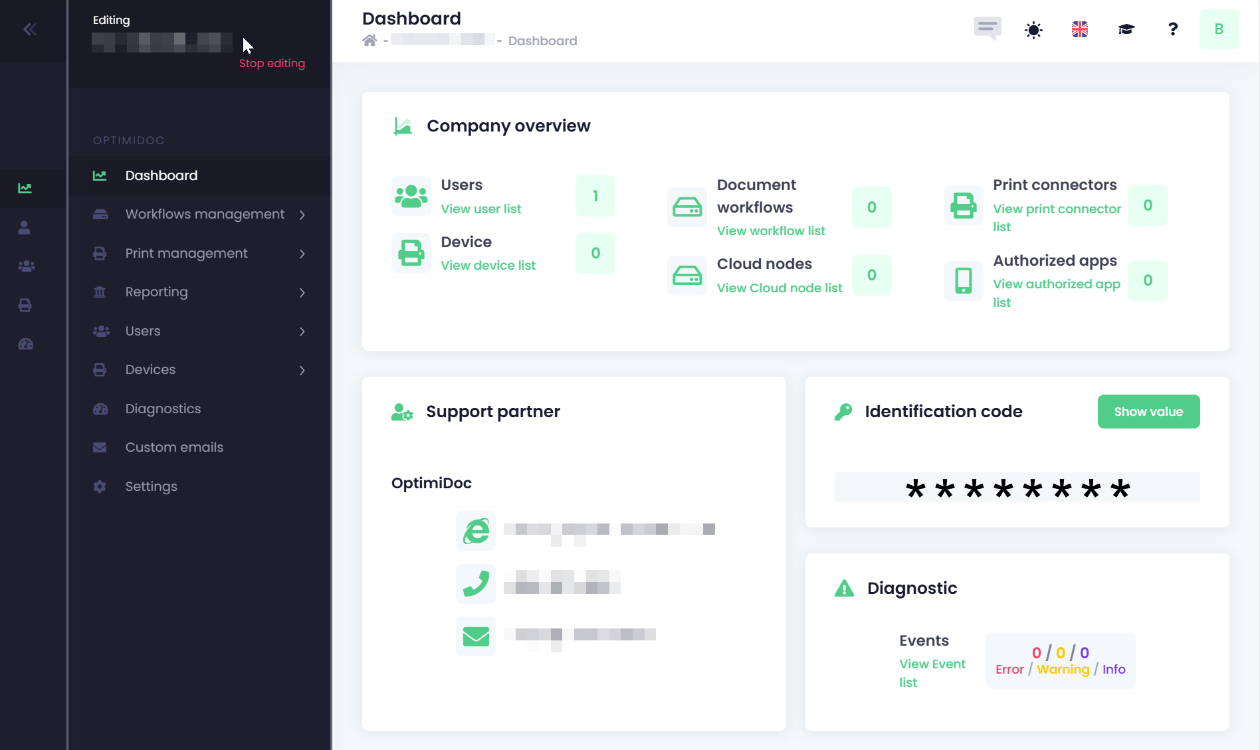Click the diagnostics gauge icon in narrow sidebar
Viewport: 1260px width, 750px height.
tap(25, 344)
